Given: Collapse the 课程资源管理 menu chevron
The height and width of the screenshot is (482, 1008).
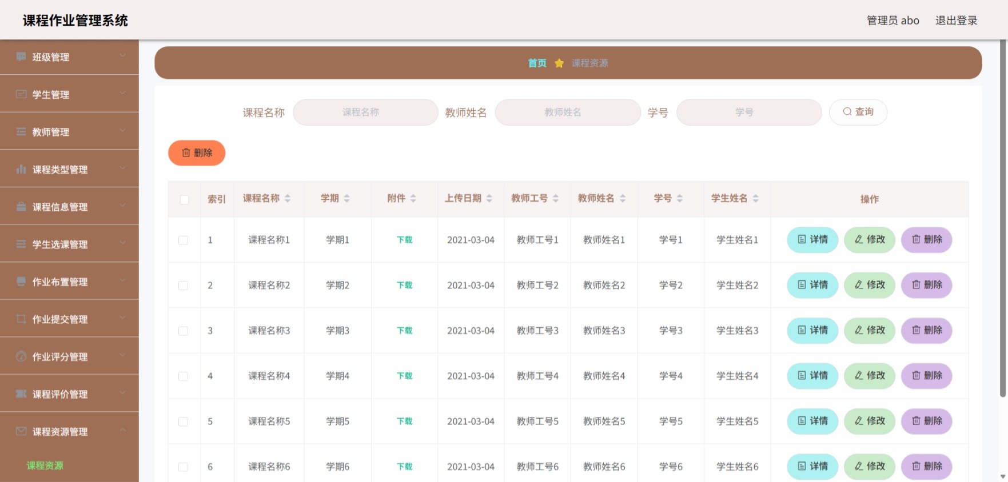Looking at the screenshot, I should (x=122, y=430).
